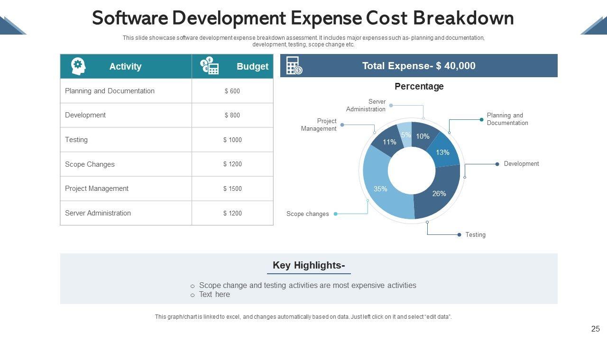
Task: Click the Key Highlights heading
Action: pos(308,265)
